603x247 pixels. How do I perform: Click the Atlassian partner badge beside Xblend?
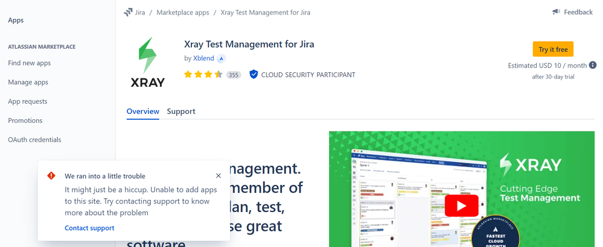click(x=221, y=58)
